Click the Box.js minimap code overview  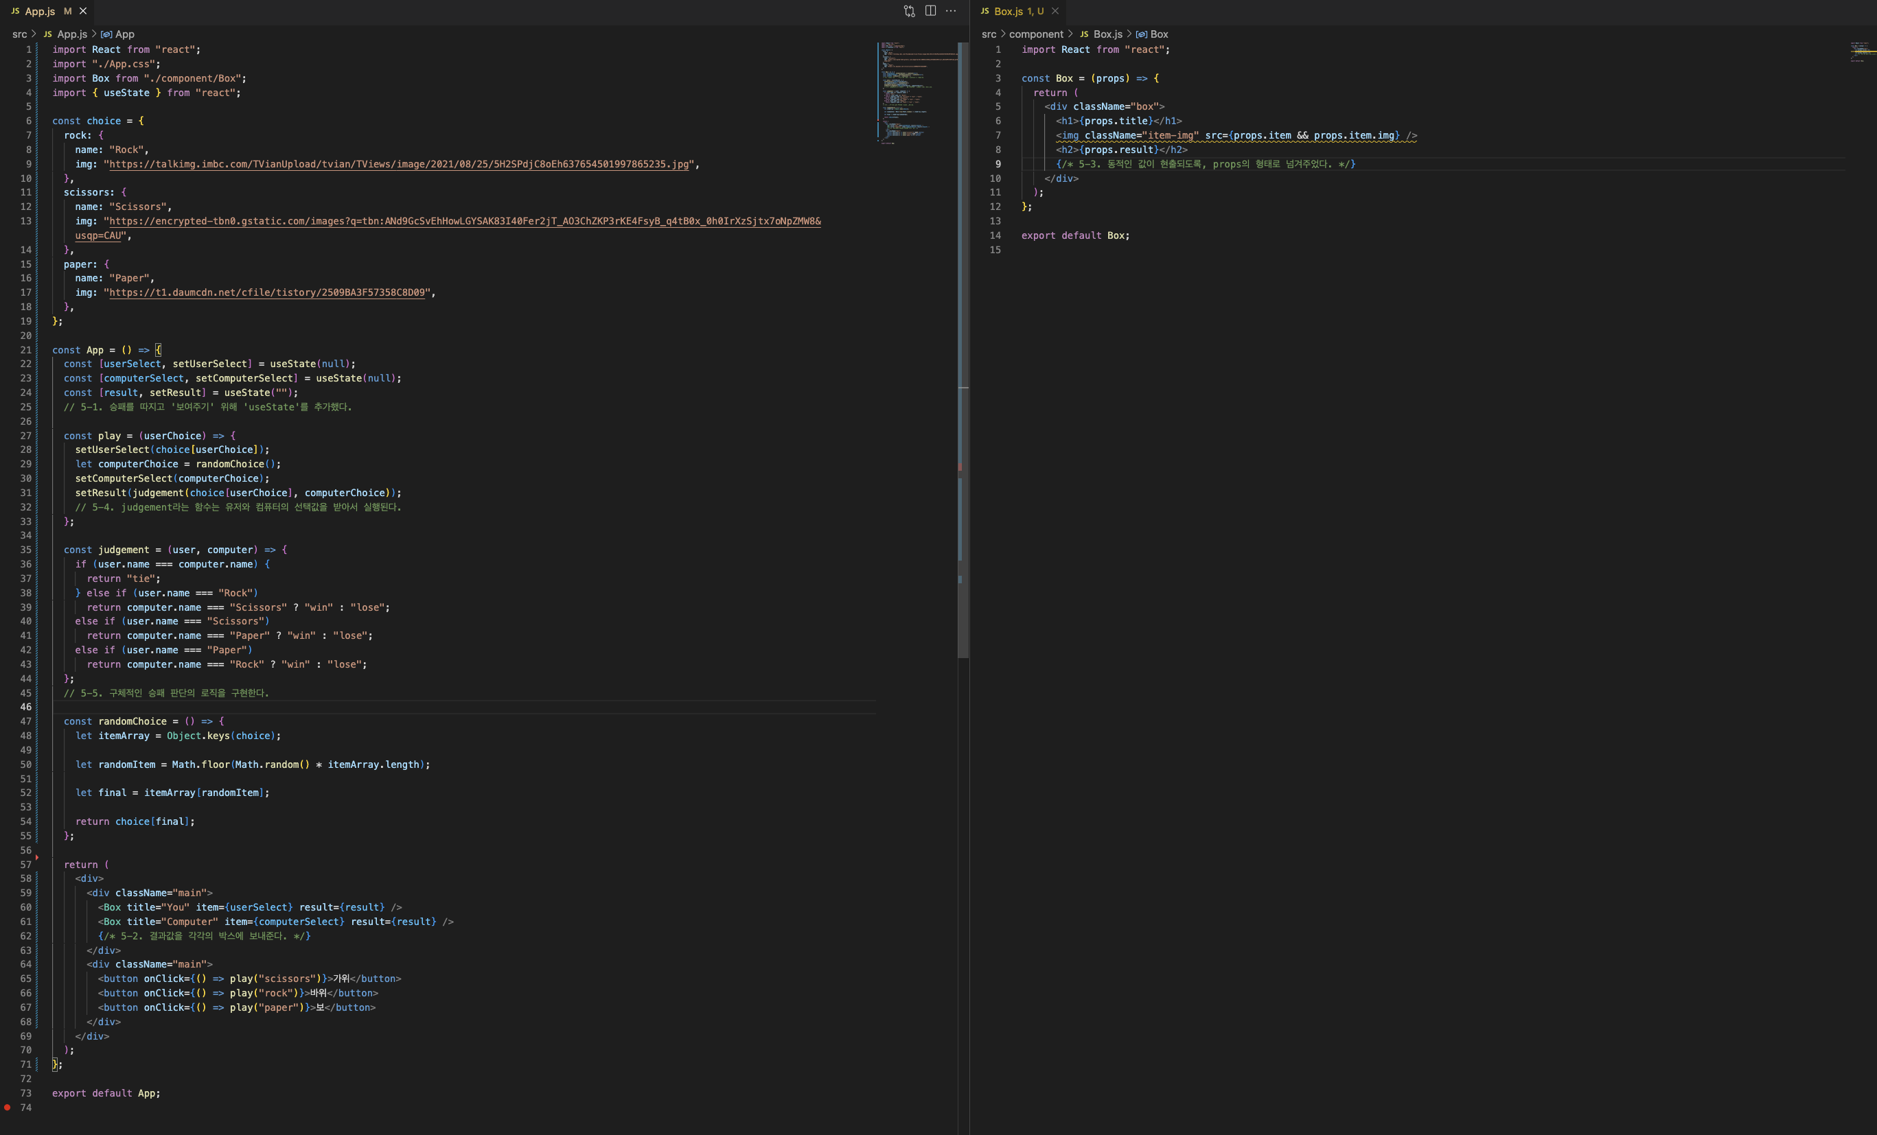point(1862,51)
